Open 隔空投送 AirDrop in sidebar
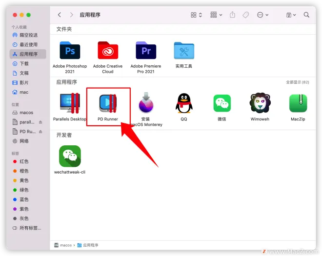The width and height of the screenshot is (322, 256). (28, 35)
